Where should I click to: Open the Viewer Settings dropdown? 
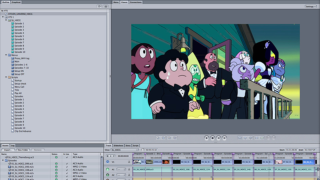click(x=311, y=7)
